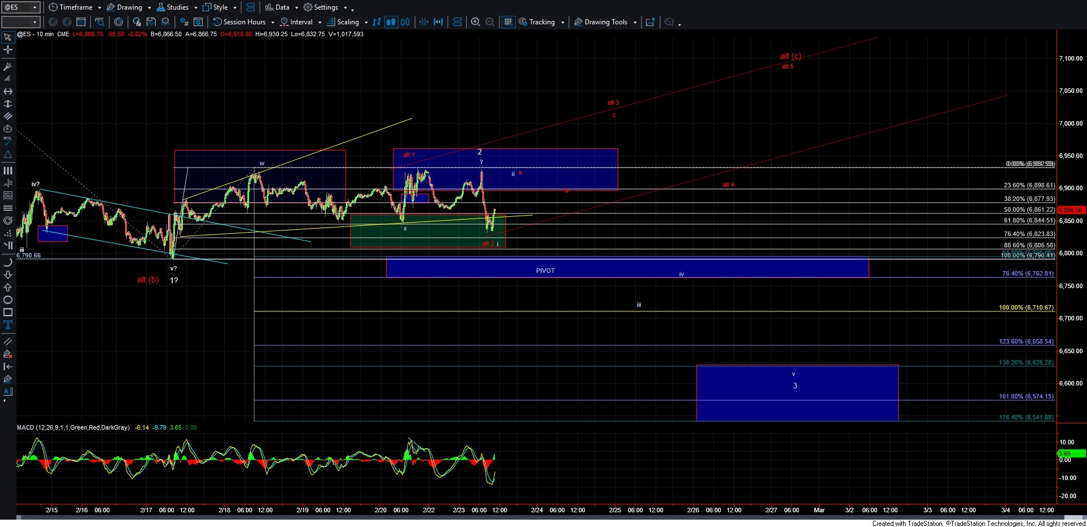Toggle hollow candlestick chart style
Screen dimensions: 1087x527
coord(405,22)
